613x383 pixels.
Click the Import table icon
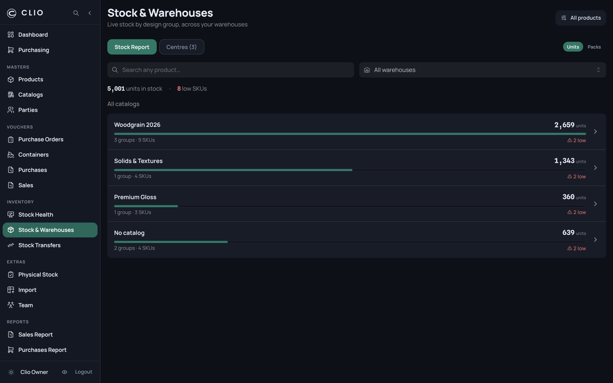11,290
